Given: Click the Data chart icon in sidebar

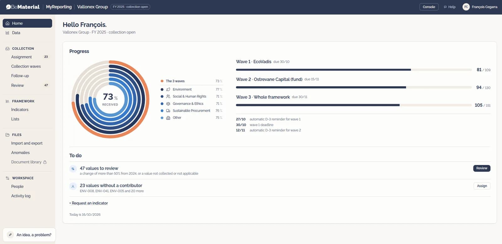Looking at the screenshot, I should [x=8, y=33].
